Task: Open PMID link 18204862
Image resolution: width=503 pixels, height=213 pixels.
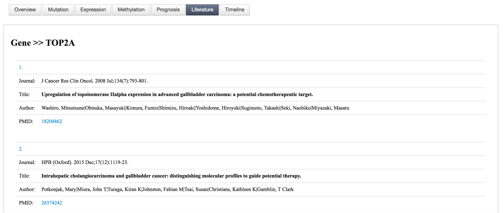Action: coord(52,121)
